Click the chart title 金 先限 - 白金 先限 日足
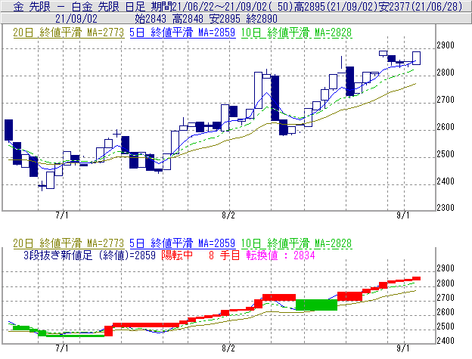This screenshot has width=472, height=359. (x=79, y=6)
